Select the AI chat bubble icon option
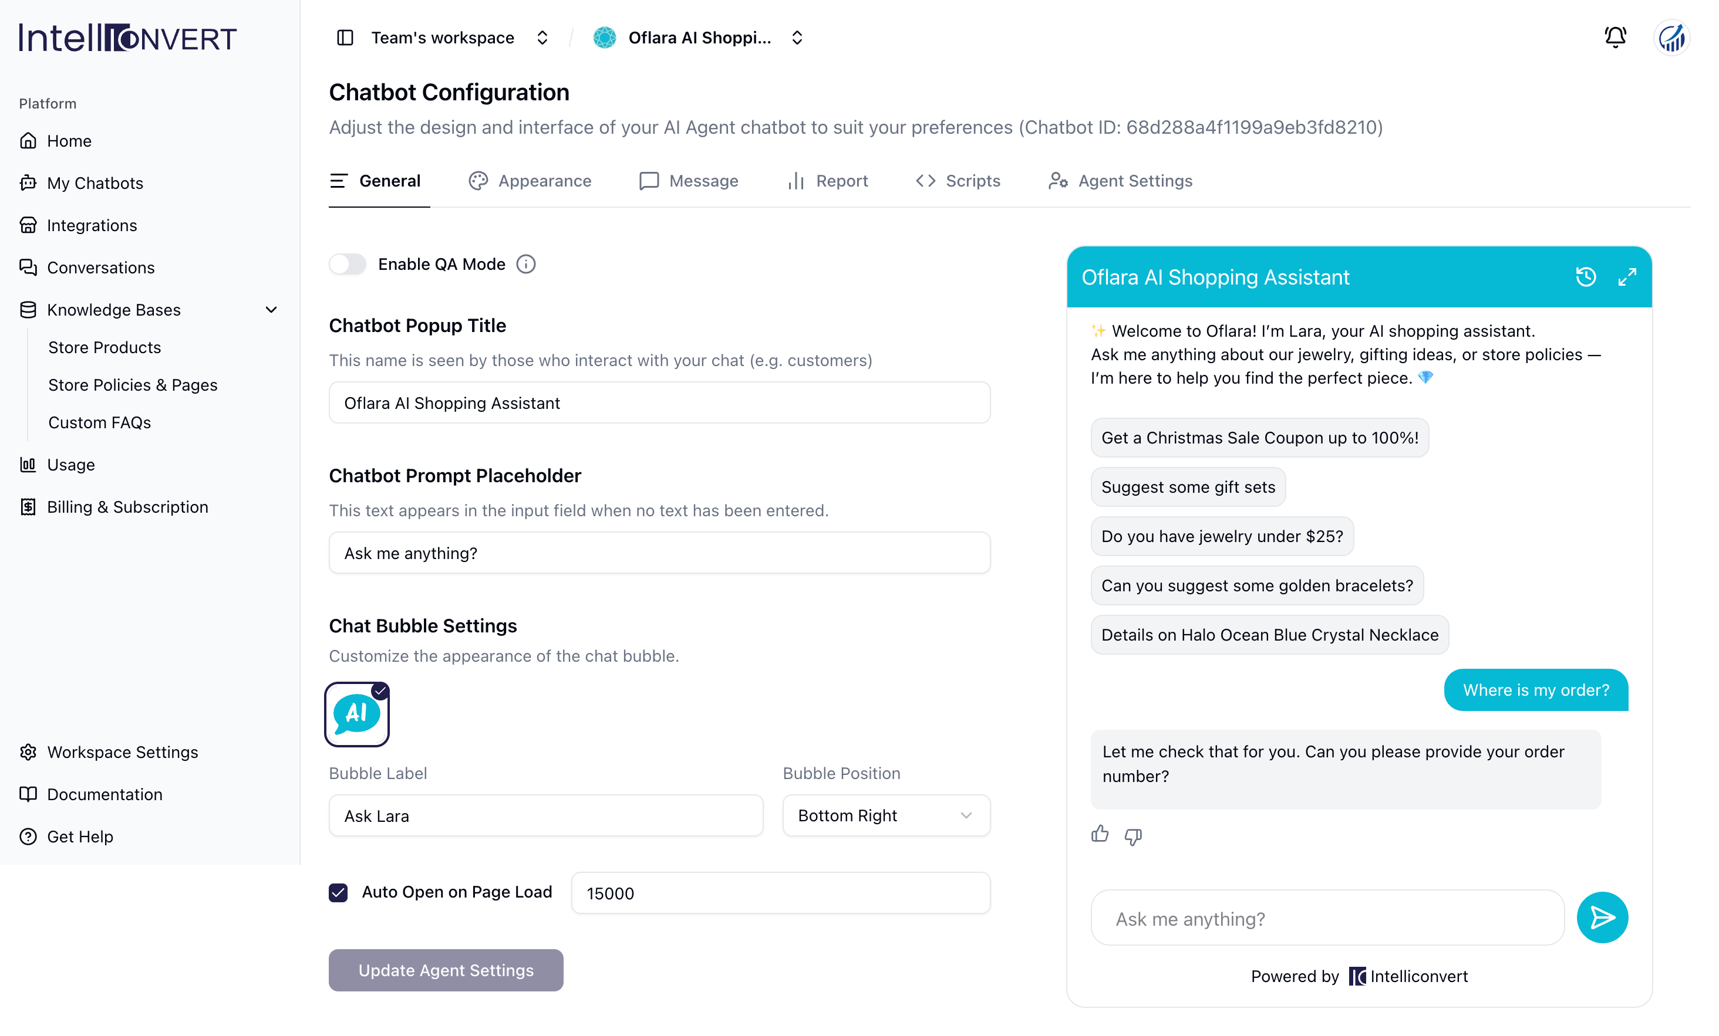This screenshot has width=1719, height=1036. [x=357, y=714]
